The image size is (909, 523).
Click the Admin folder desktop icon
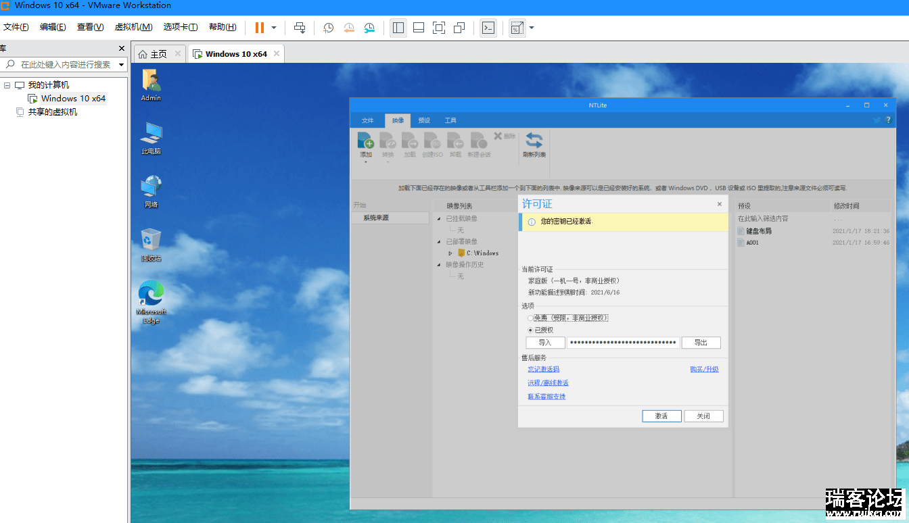(151, 80)
